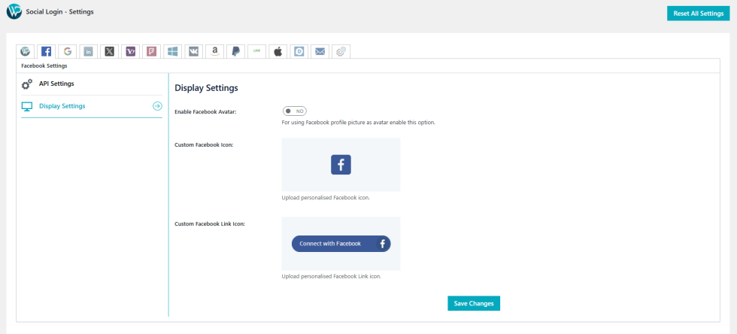Open the WordPress general settings tab
This screenshot has width=737, height=334.
point(26,51)
